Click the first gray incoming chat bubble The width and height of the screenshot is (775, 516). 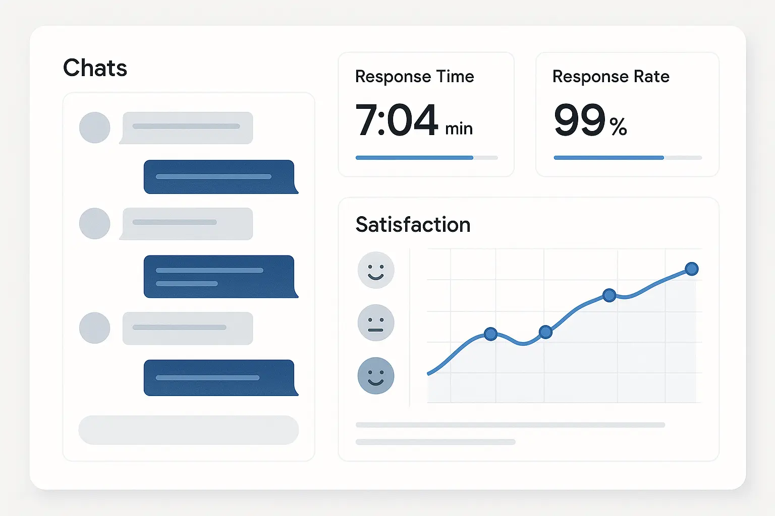point(187,127)
